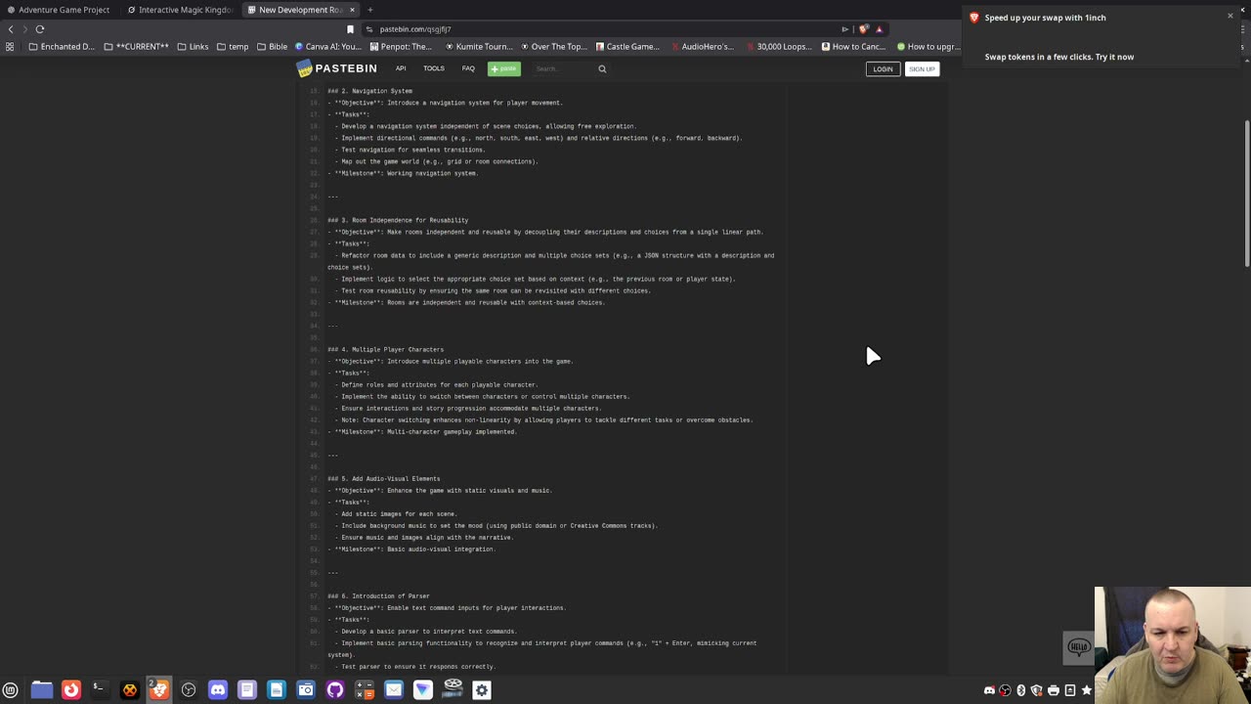Image resolution: width=1251 pixels, height=704 pixels.
Task: Open the temp bookmark folder
Action: pos(233,46)
